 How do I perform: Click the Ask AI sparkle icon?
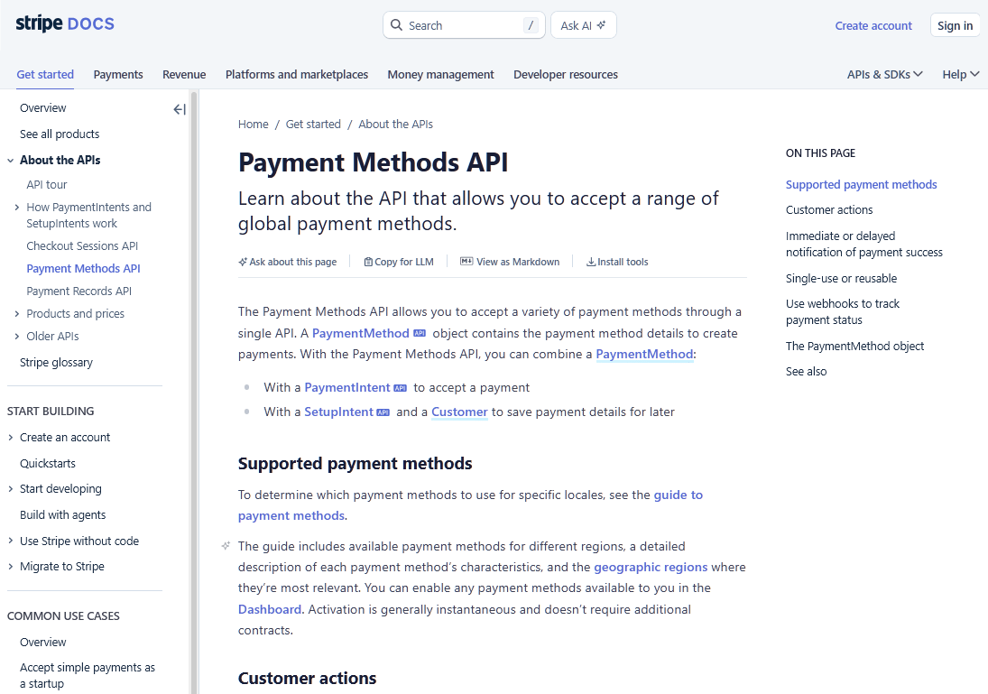601,25
